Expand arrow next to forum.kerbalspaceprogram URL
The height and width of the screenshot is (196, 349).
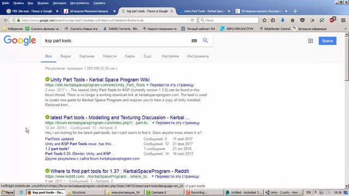point(153,123)
